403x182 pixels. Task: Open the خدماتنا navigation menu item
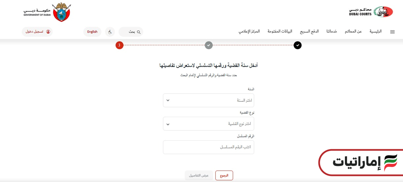(332, 31)
